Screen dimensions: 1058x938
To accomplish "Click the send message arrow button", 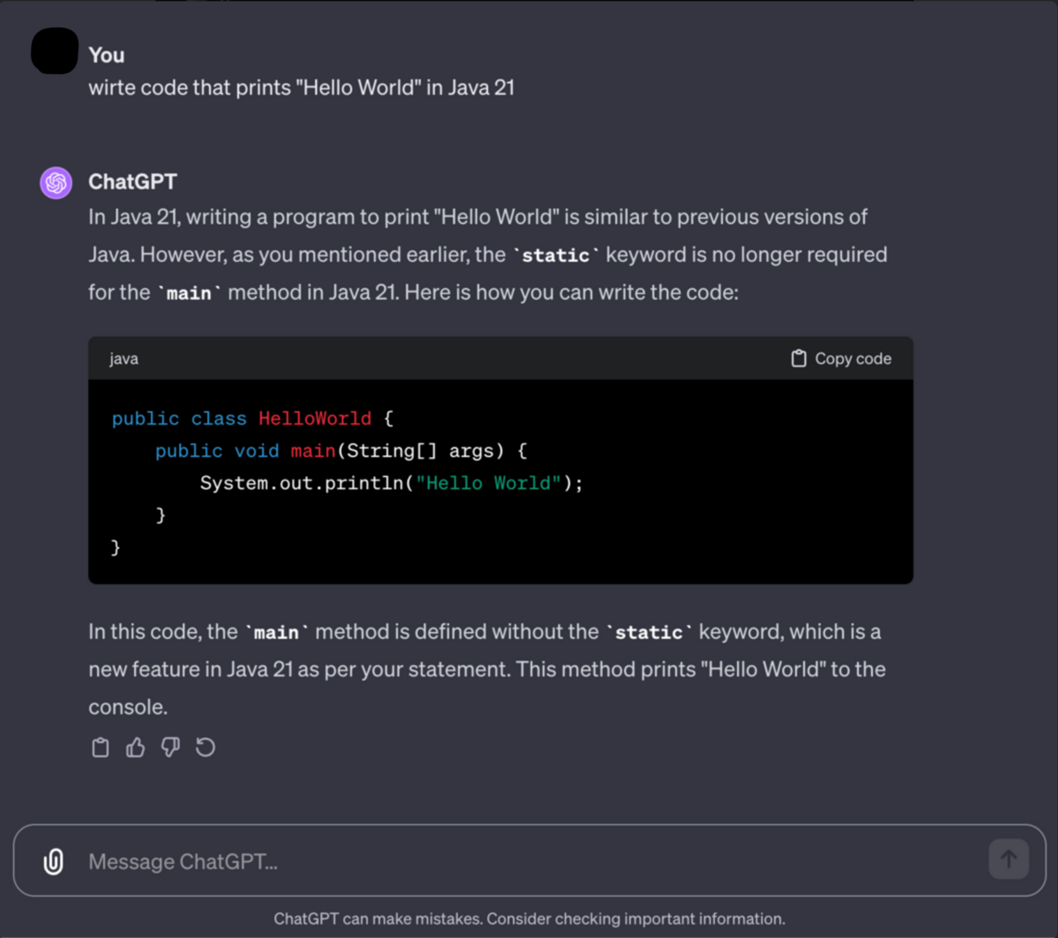I will pos(1009,859).
